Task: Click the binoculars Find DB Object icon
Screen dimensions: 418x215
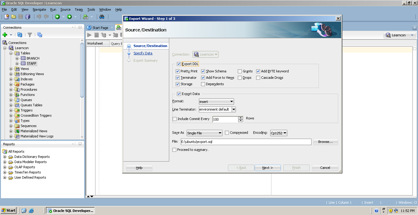Action: pos(102,16)
